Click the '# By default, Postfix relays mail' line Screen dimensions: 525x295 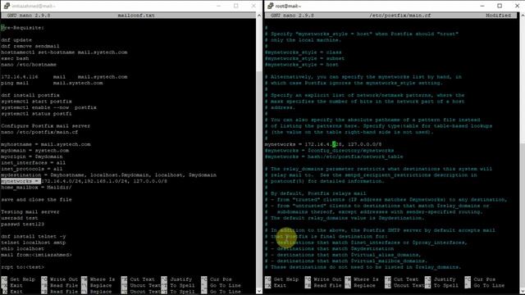pos(315,193)
